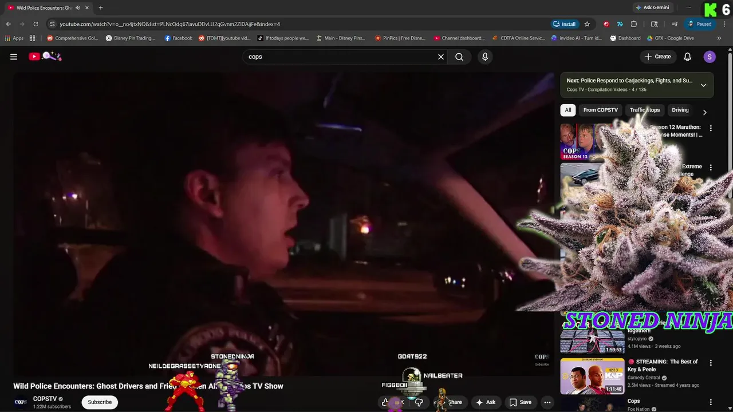Dislike the video with the thumbs down
This screenshot has height=412, width=733.
pyautogui.click(x=419, y=402)
